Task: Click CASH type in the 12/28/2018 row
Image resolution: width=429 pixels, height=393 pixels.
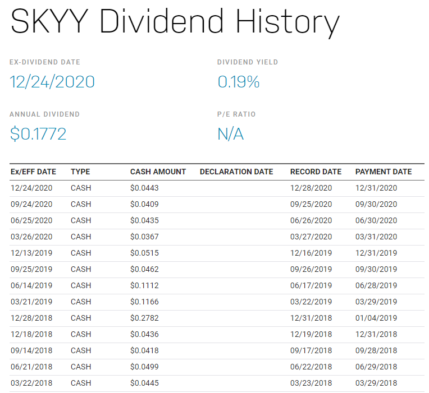Action: click(x=81, y=318)
